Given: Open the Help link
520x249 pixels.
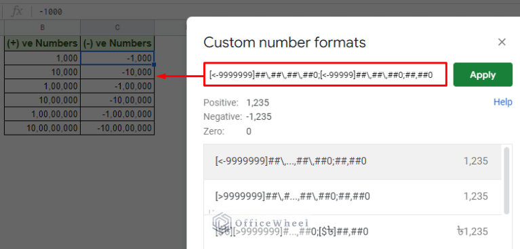Looking at the screenshot, I should point(503,102).
